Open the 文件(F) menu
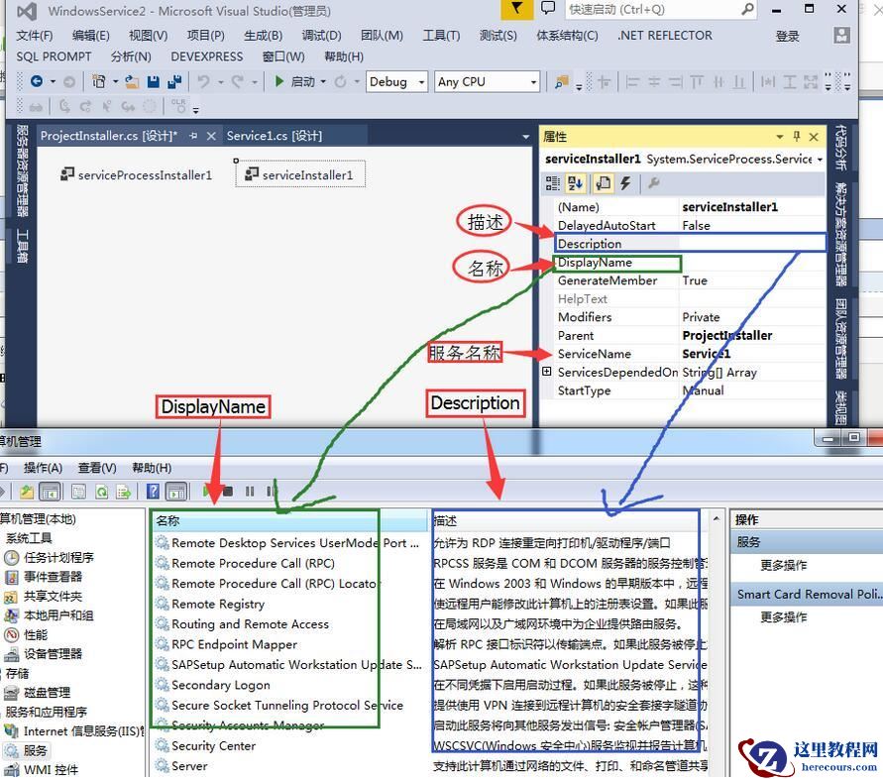Screen dimensions: 883x779 tap(35, 36)
